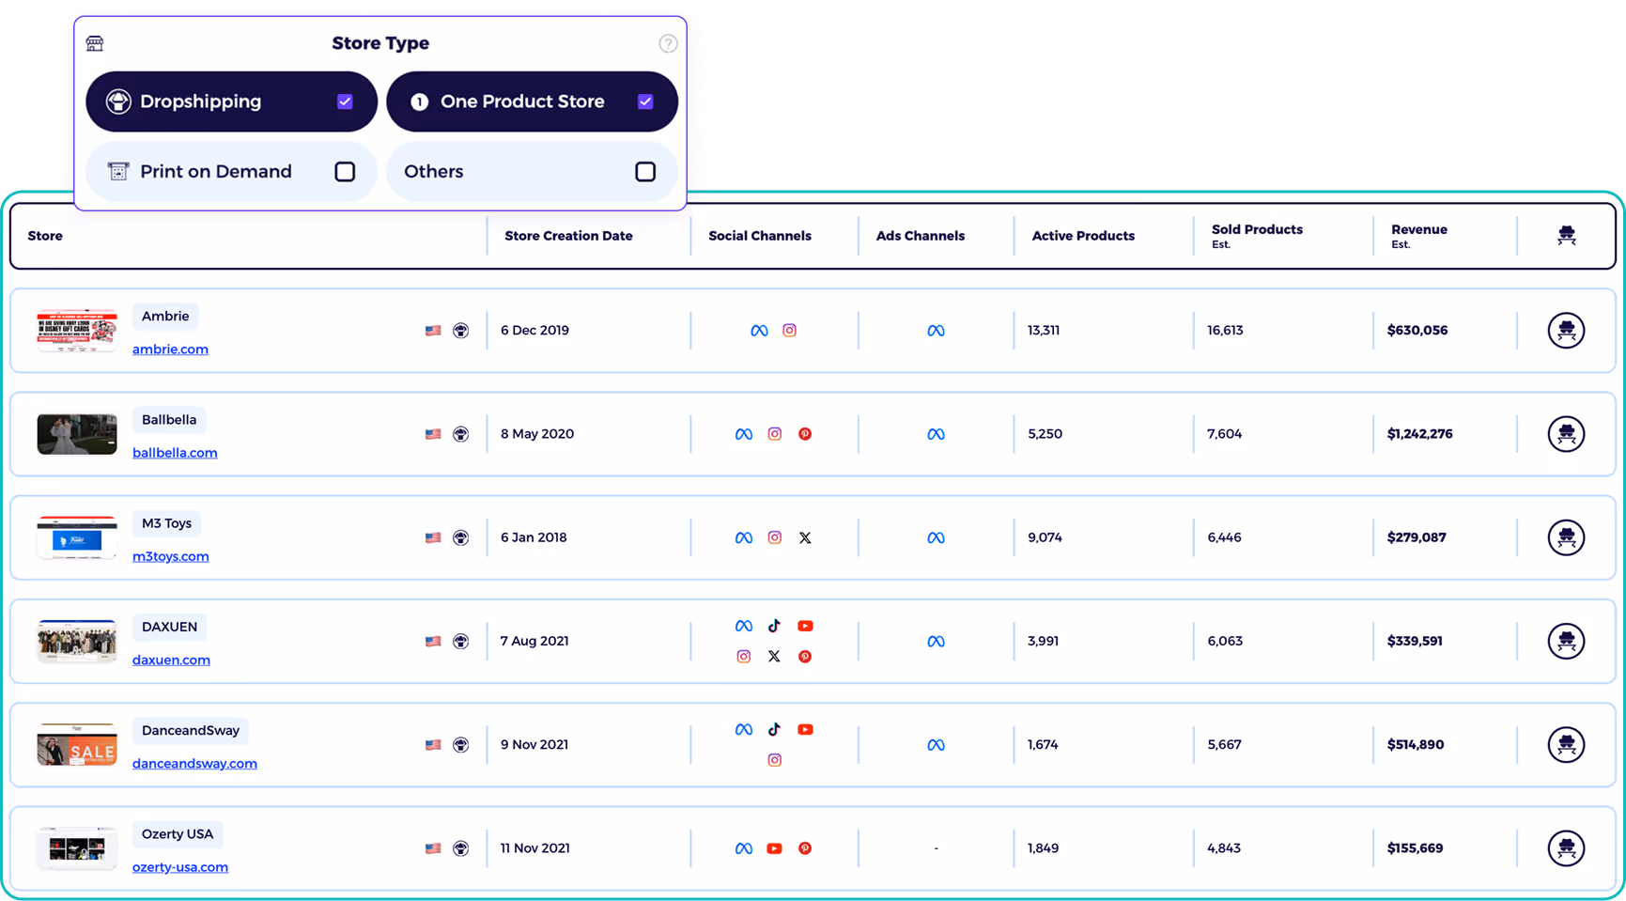Check the Print on Demand checkbox
The height and width of the screenshot is (901, 1626).
[x=345, y=171]
